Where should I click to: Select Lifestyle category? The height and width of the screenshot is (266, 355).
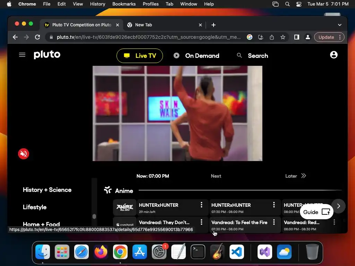[35, 207]
